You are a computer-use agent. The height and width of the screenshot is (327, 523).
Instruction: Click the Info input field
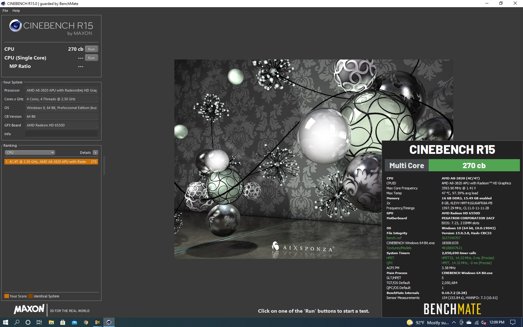[x=62, y=134]
